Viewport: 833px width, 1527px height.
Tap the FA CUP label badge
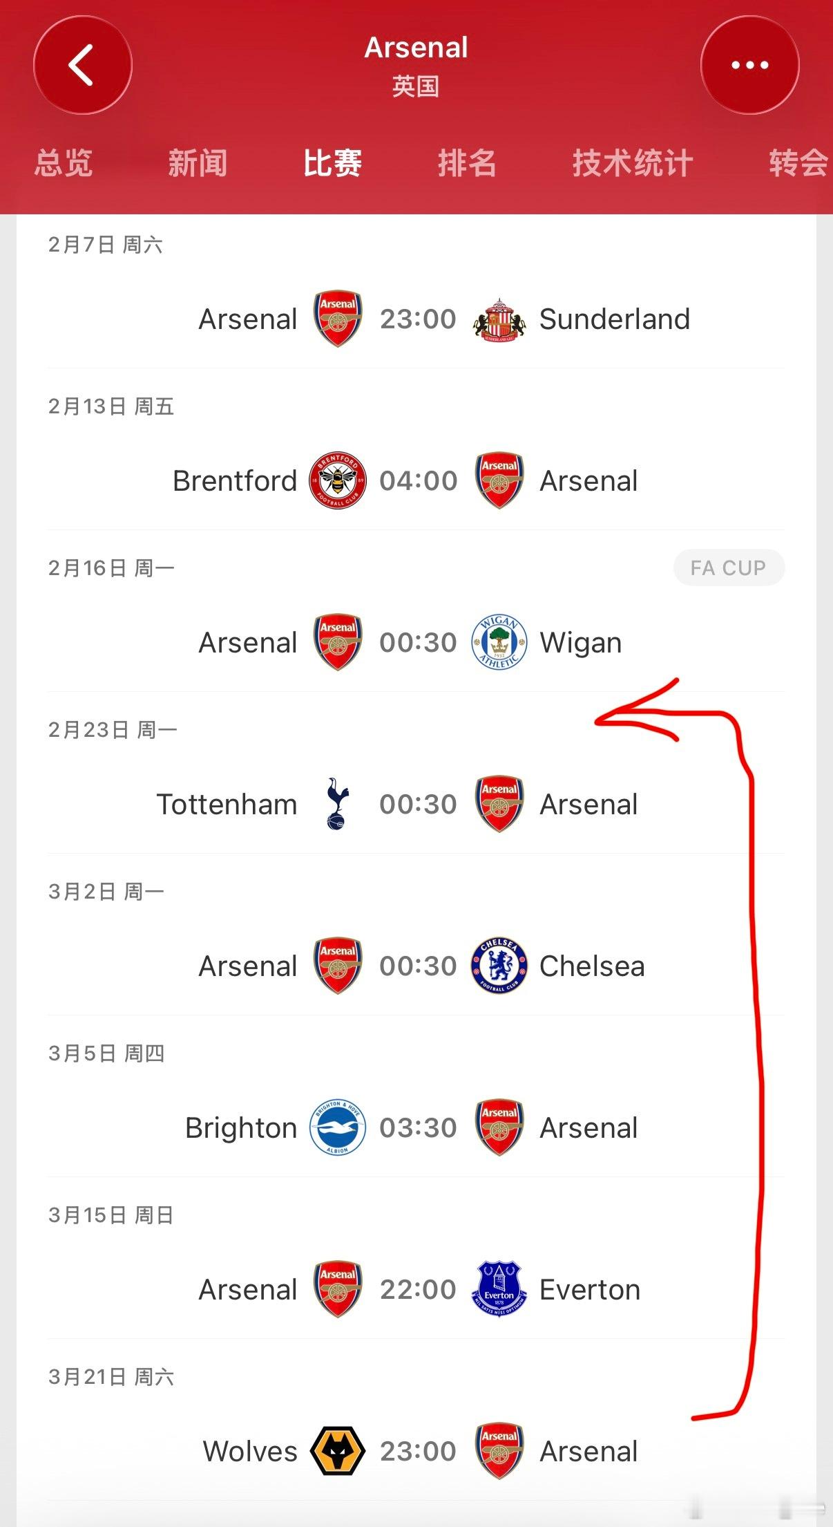(x=728, y=568)
